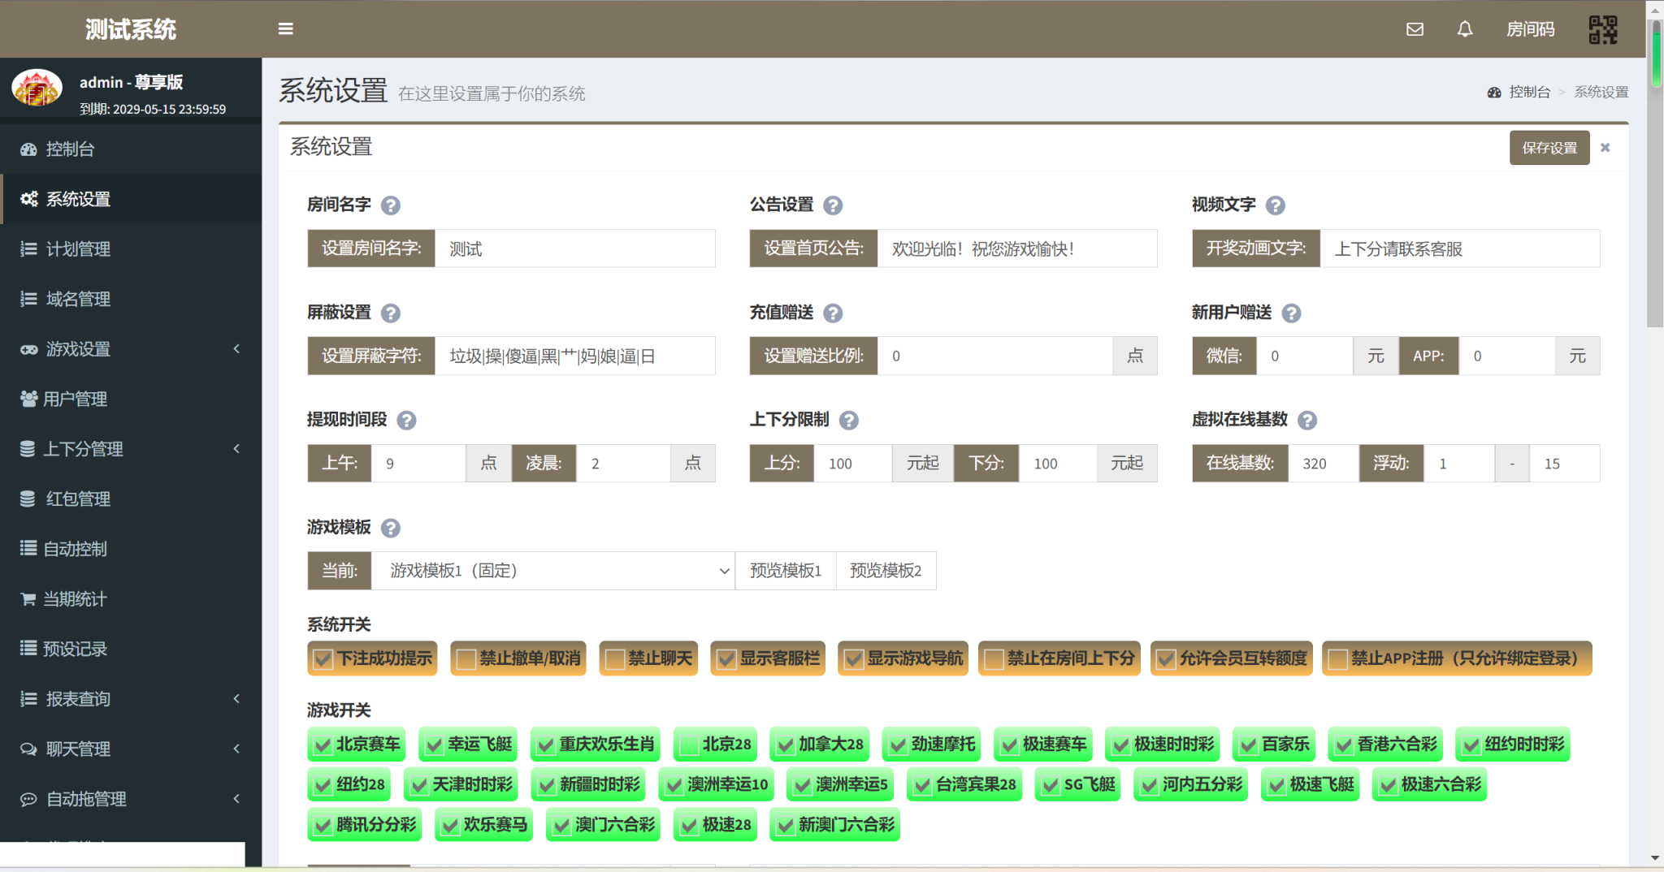The height and width of the screenshot is (872, 1664).
Task: Open the 游戏模板 dropdown list
Action: [x=552, y=571]
